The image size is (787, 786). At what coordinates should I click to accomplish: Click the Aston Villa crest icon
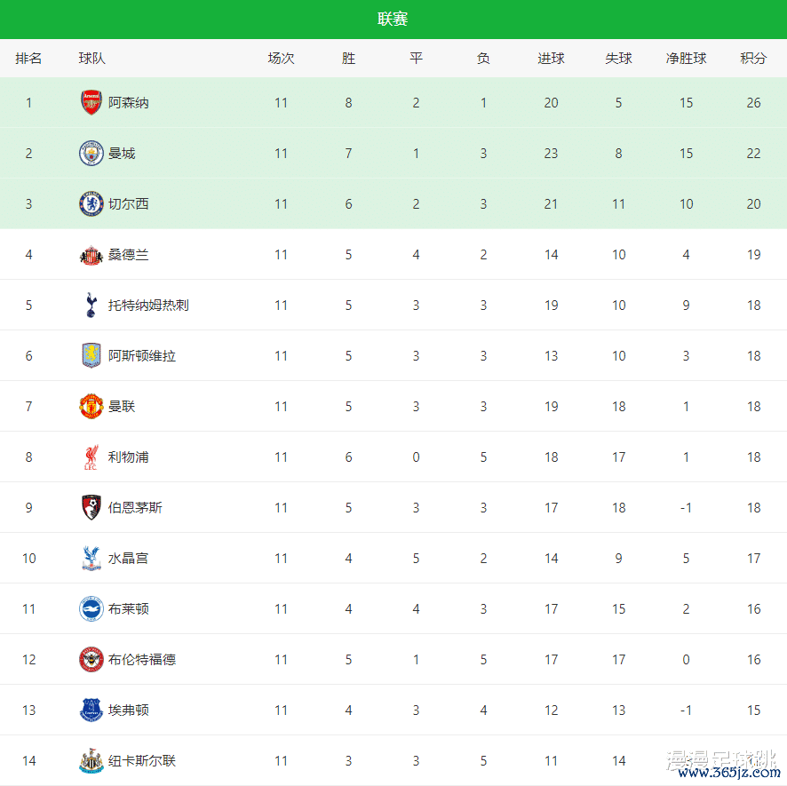click(x=91, y=356)
